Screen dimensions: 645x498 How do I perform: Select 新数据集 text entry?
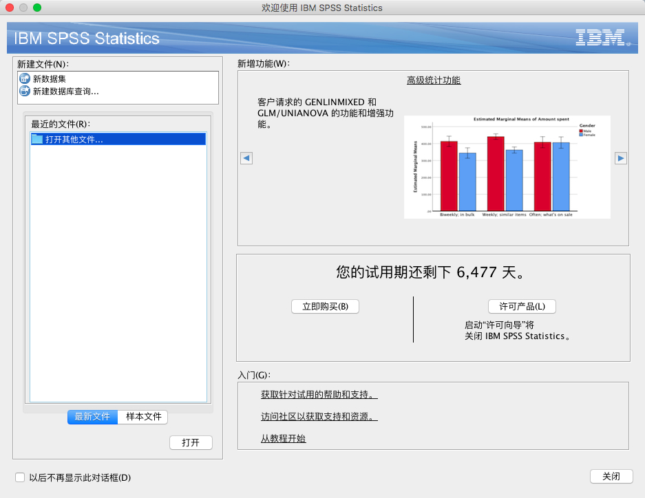pyautogui.click(x=50, y=79)
